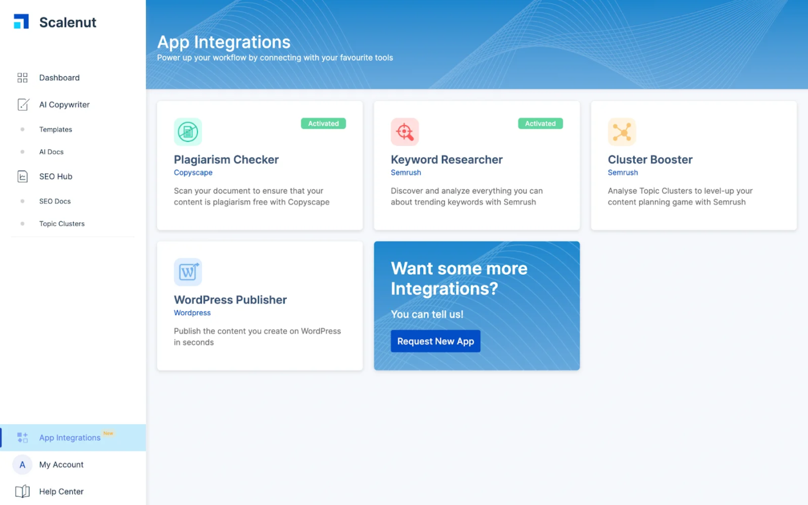Open the Keyword Researcher card title
The width and height of the screenshot is (808, 505).
click(447, 160)
